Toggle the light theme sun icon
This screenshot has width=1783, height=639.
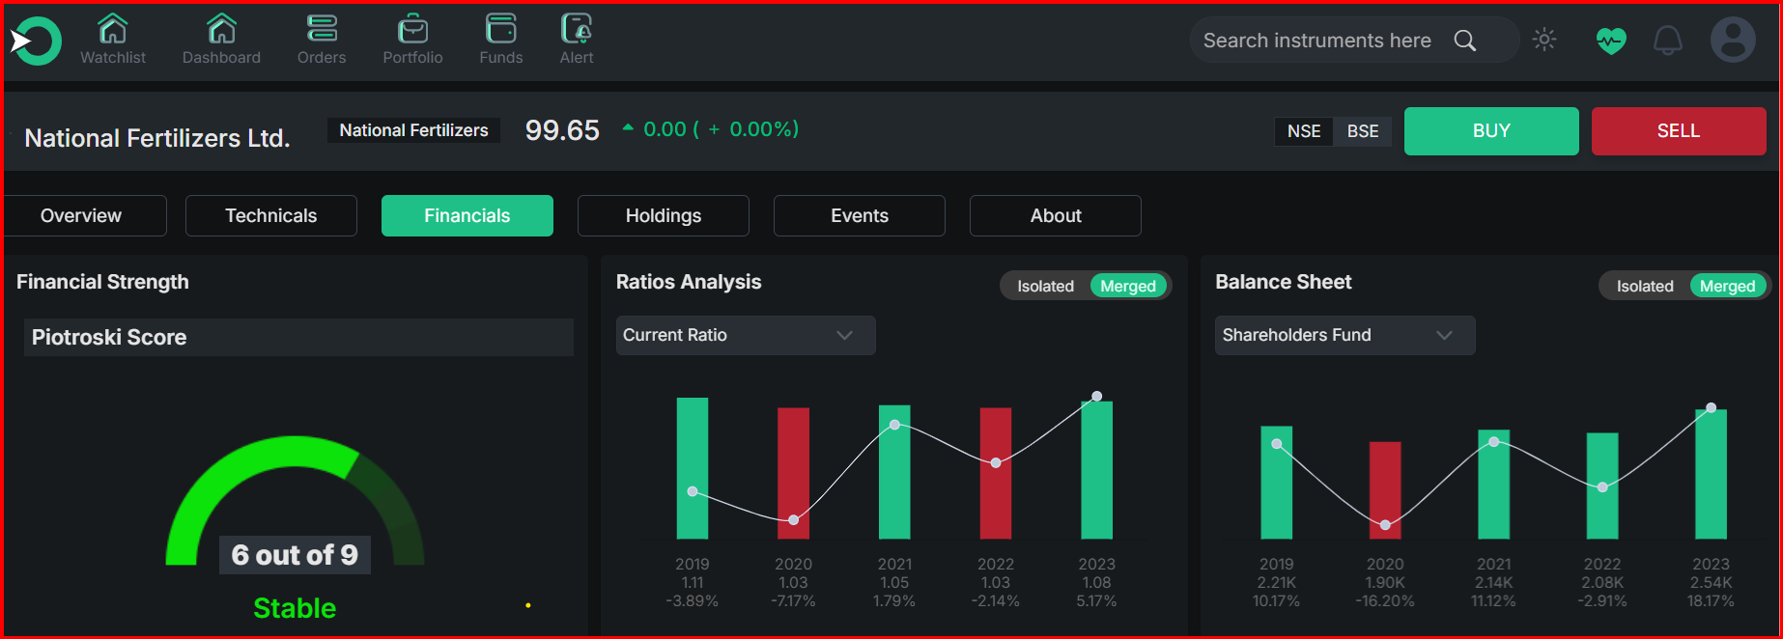click(x=1544, y=40)
